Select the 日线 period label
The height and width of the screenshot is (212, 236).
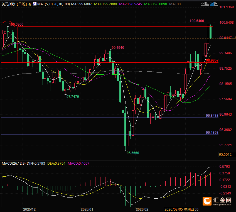[22, 4]
